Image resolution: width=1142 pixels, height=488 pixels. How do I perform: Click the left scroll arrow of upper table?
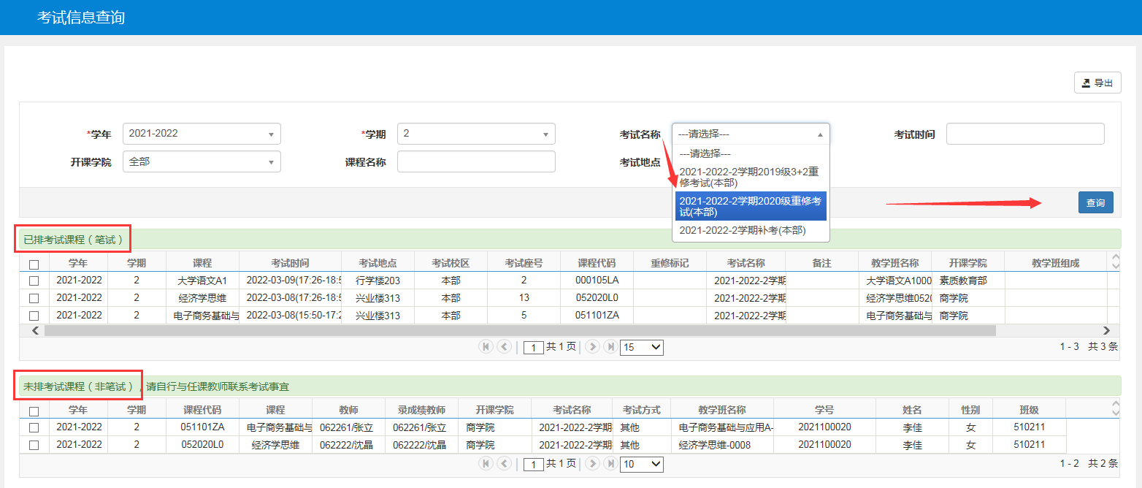click(36, 330)
